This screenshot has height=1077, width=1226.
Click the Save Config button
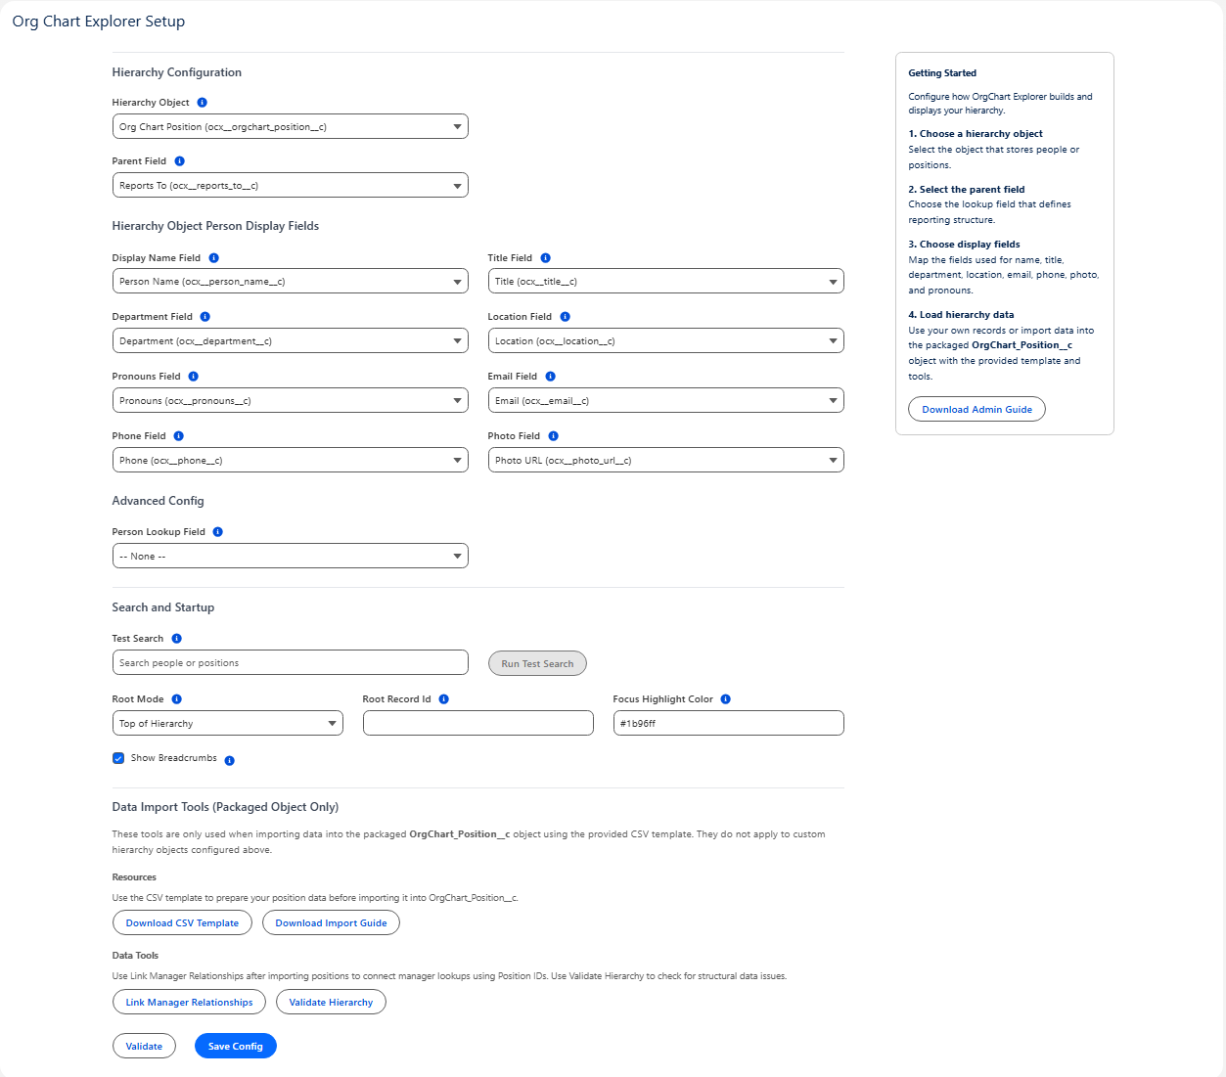pyautogui.click(x=236, y=1046)
